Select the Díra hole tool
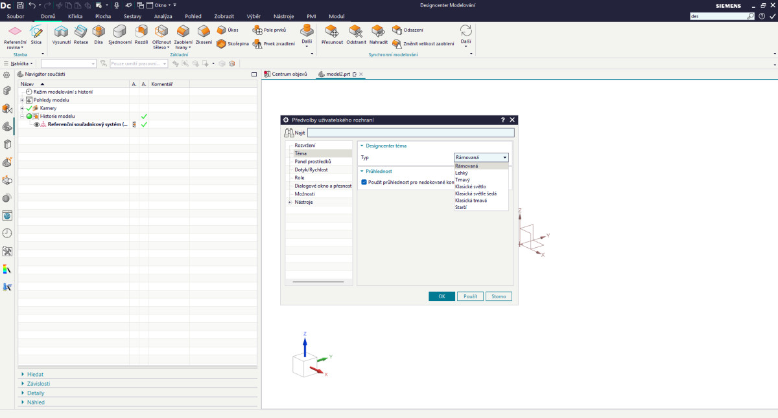The height and width of the screenshot is (418, 778). click(x=99, y=33)
